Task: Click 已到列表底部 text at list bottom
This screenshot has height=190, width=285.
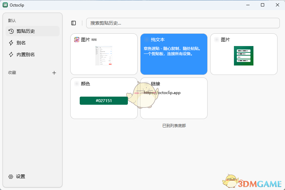Action: tap(174, 125)
